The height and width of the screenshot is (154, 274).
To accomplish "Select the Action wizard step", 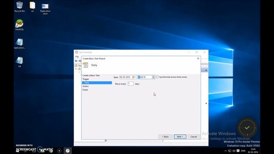I will tap(86, 86).
